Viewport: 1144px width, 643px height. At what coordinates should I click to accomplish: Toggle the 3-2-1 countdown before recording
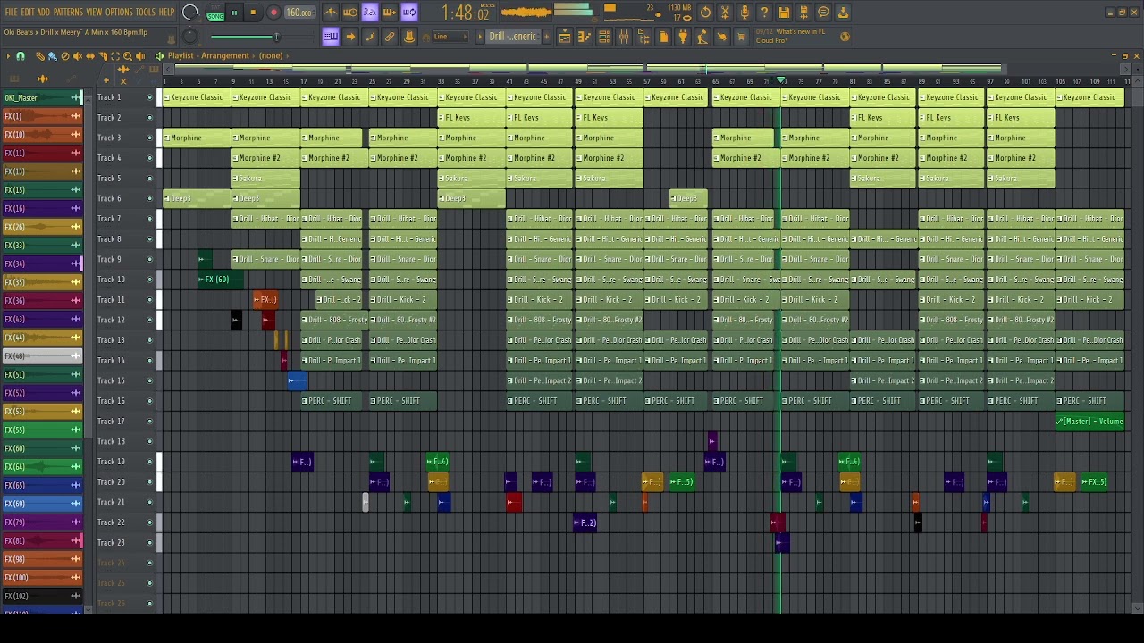[370, 13]
